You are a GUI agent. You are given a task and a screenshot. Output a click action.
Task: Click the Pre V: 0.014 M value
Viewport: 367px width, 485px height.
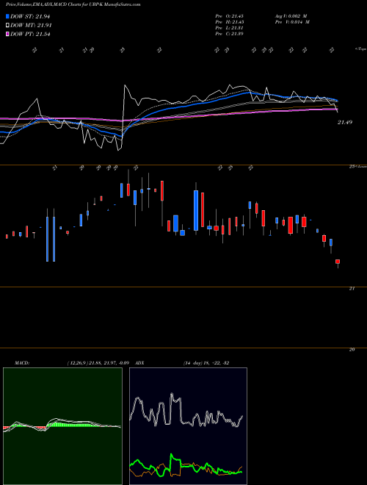coord(292,22)
